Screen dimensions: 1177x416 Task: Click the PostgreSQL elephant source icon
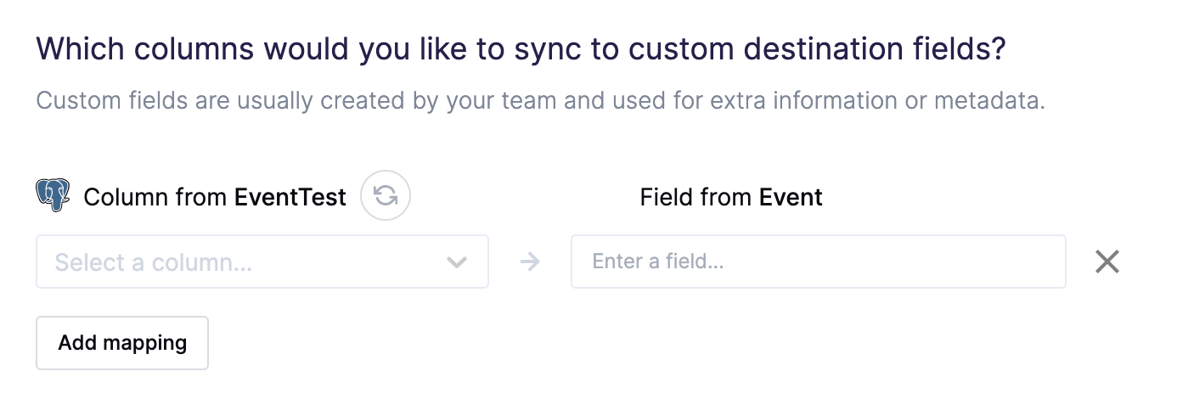(53, 196)
